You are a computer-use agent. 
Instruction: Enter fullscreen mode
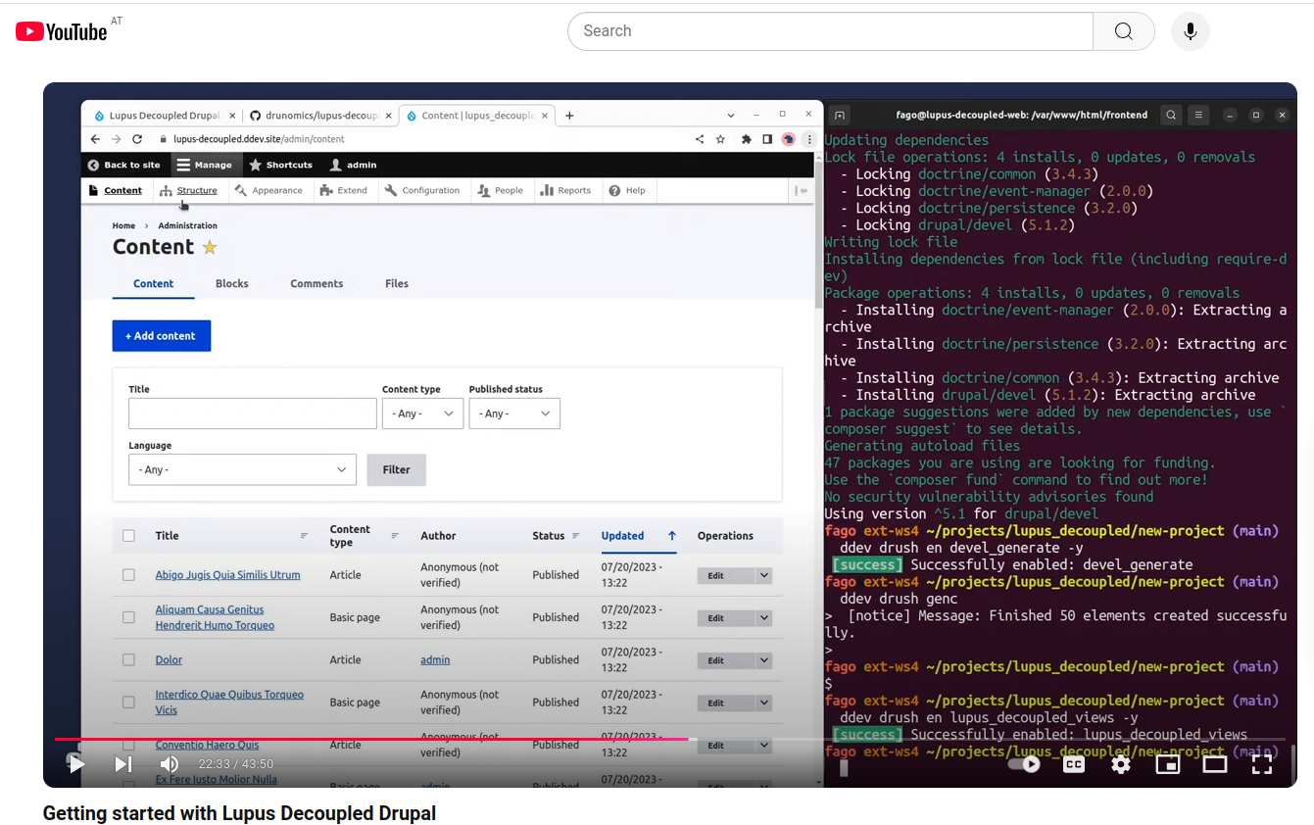tap(1262, 764)
